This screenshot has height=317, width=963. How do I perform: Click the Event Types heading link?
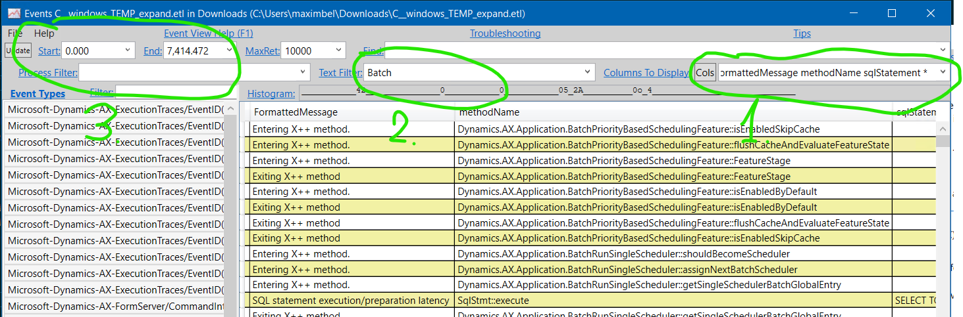[x=38, y=94]
